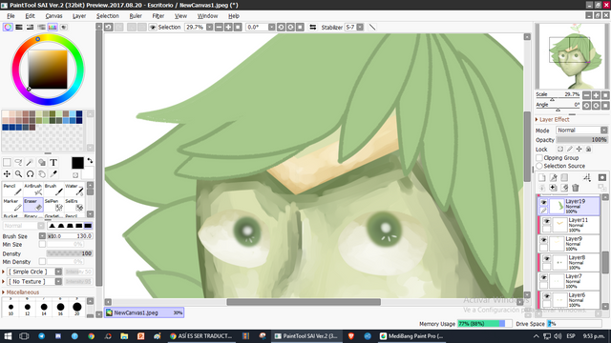Hide Layer11 using its eye icon

click(547, 222)
